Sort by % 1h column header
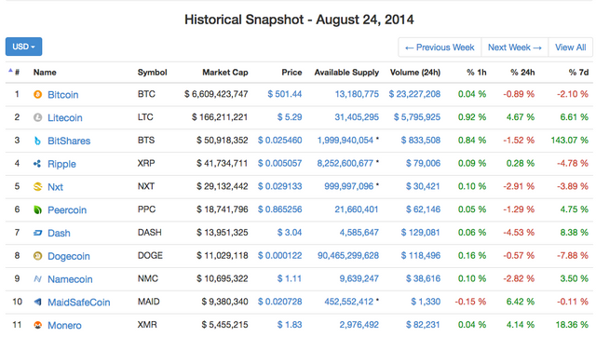596x337 pixels. (x=477, y=73)
